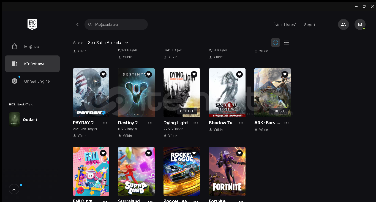
Task: Minimize the launcher window
Action: (356, 6)
